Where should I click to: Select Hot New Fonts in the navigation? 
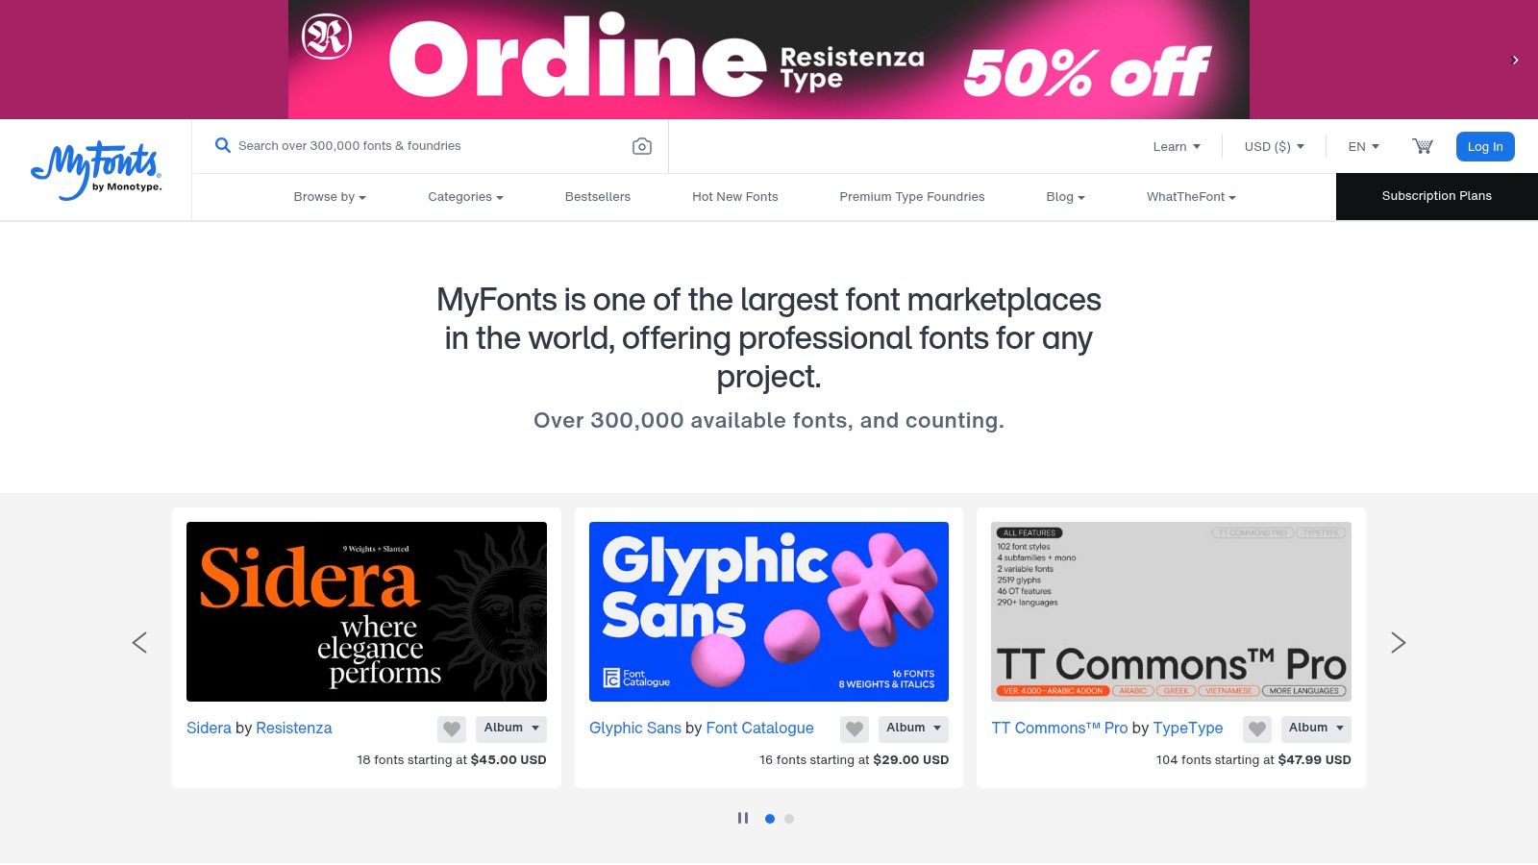pyautogui.click(x=734, y=196)
